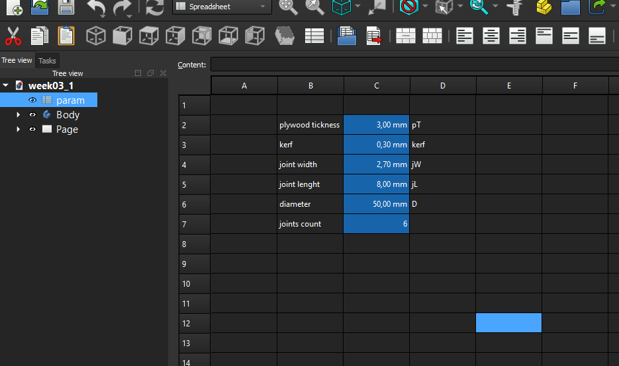Image resolution: width=619 pixels, height=366 pixels.
Task: Set the bottom view
Action: (x=228, y=36)
